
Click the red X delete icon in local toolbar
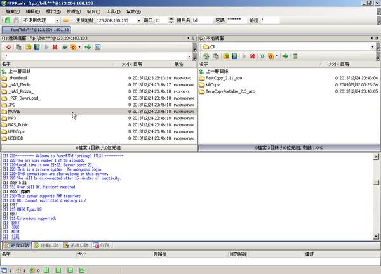click(x=252, y=56)
